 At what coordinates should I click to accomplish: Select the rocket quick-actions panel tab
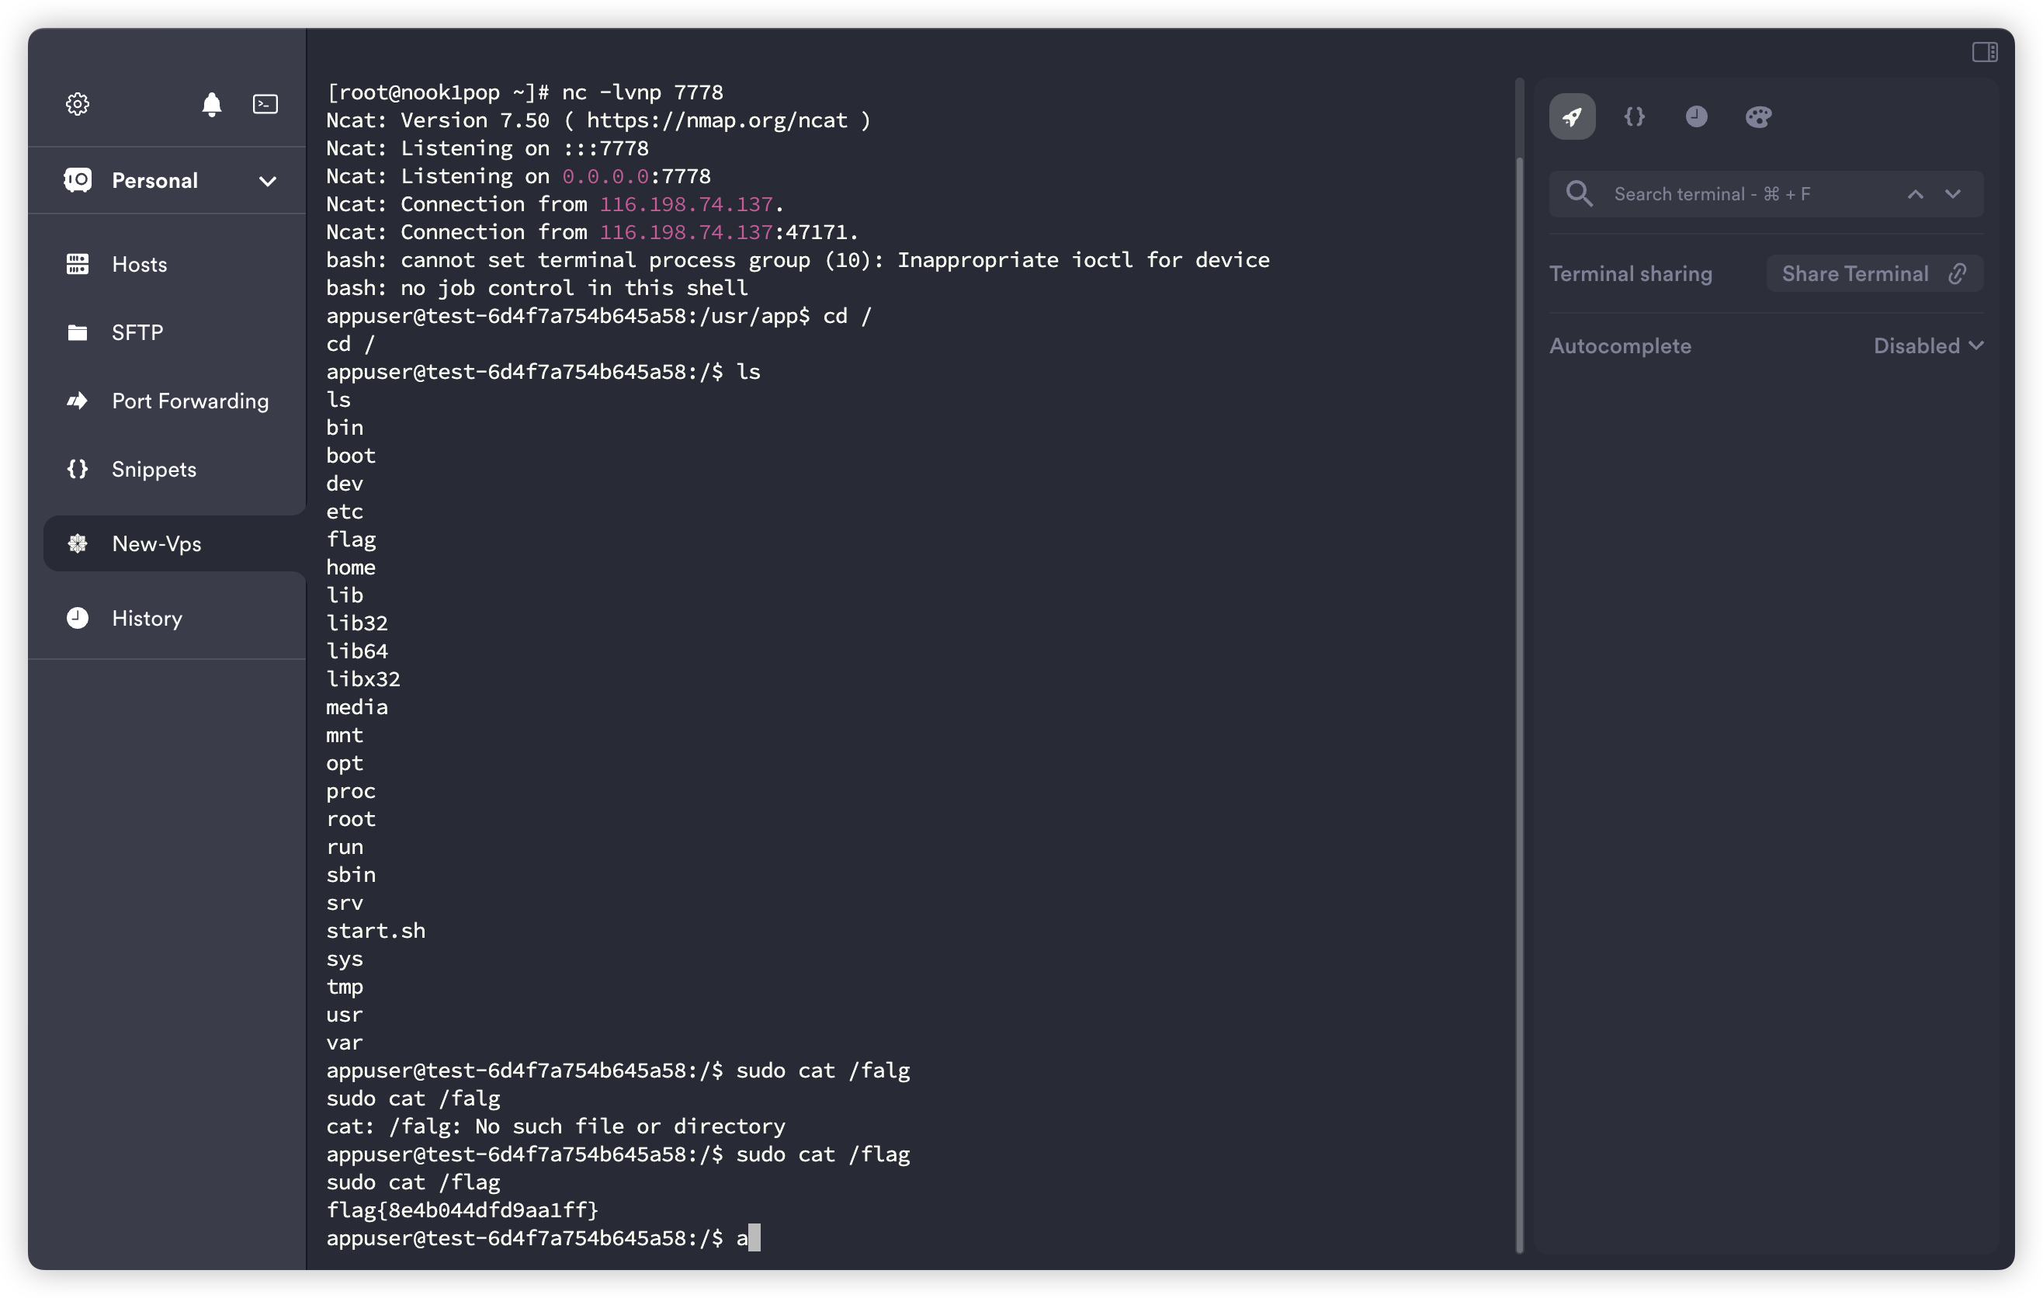(x=1572, y=116)
